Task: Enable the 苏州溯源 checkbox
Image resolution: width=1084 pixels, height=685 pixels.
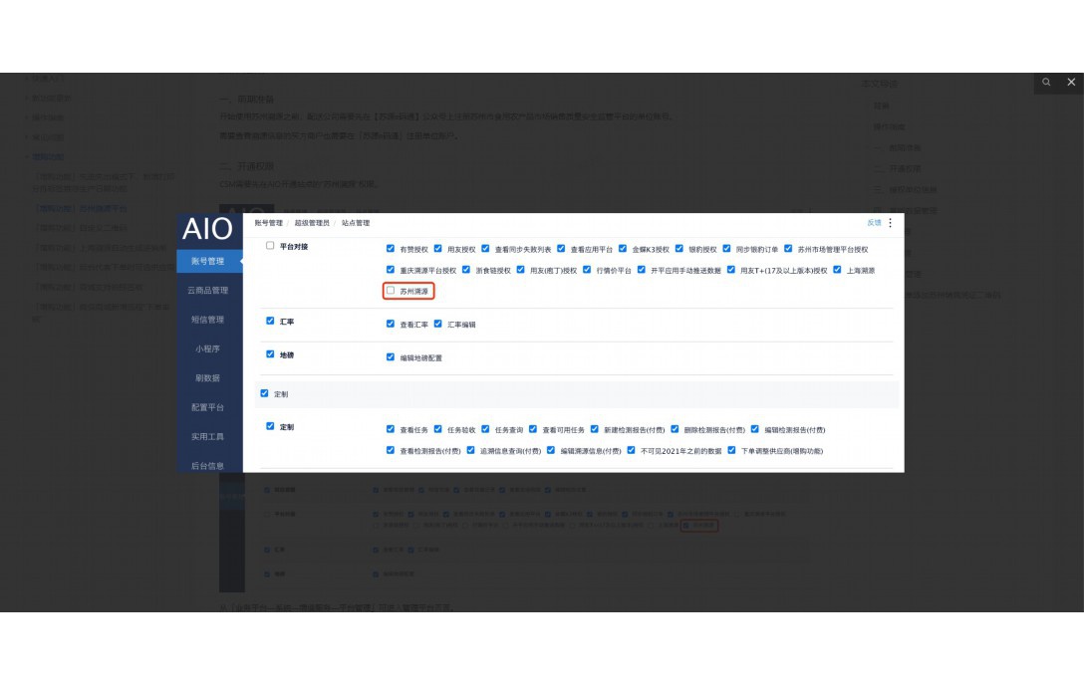Action: pyautogui.click(x=391, y=291)
